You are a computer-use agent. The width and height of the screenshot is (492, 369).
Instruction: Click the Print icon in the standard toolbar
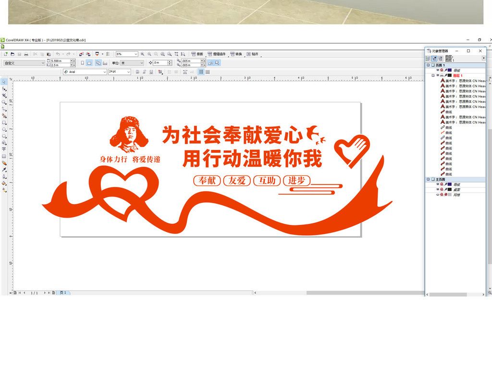pos(26,54)
